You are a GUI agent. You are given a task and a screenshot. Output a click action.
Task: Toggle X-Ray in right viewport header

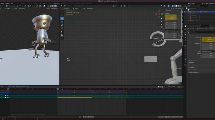point(173,6)
